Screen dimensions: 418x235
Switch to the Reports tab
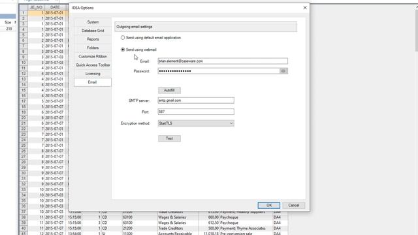pyautogui.click(x=93, y=39)
